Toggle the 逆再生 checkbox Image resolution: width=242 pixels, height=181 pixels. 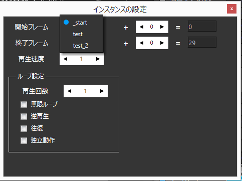click(x=24, y=116)
